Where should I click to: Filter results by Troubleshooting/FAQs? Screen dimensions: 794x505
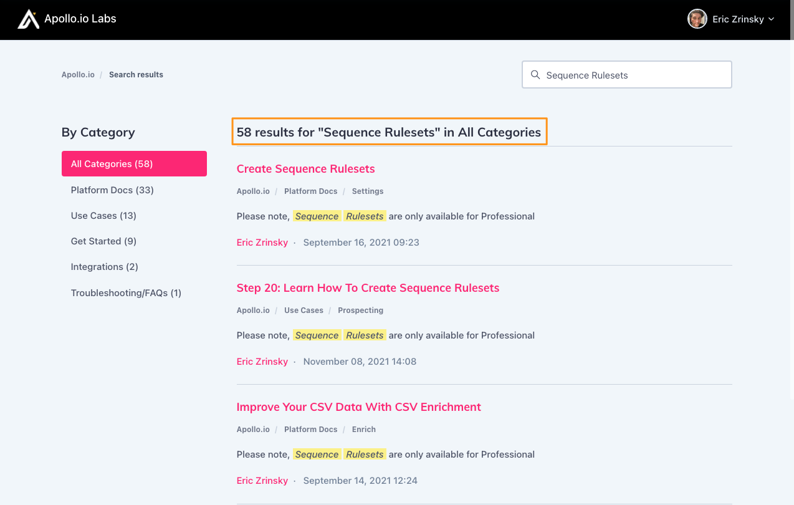126,292
